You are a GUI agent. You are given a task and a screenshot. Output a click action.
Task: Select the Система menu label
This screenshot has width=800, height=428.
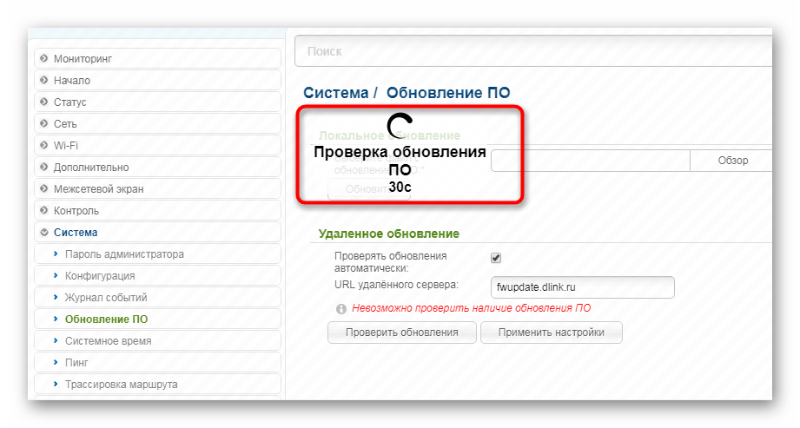pos(76,232)
